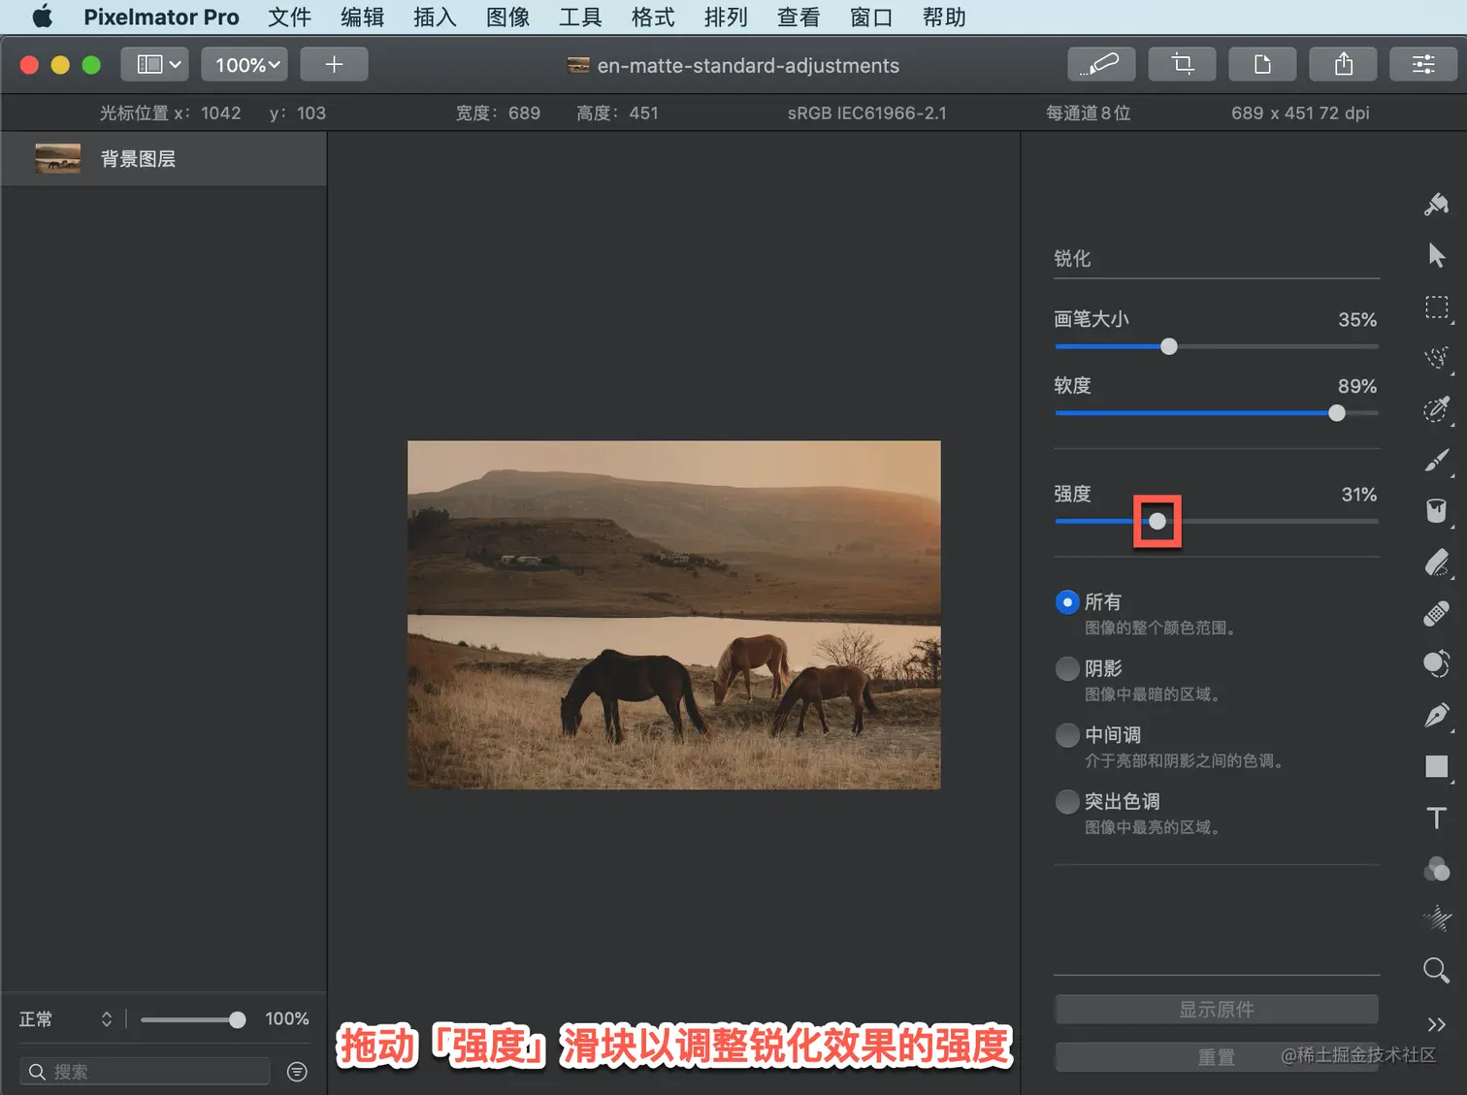Viewport: 1467px width, 1095px height.
Task: Open the Effects star tool
Action: (x=1437, y=918)
